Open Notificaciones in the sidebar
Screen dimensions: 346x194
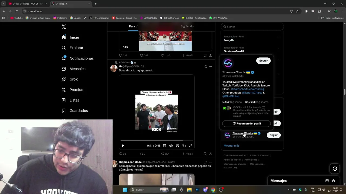click(x=78, y=58)
